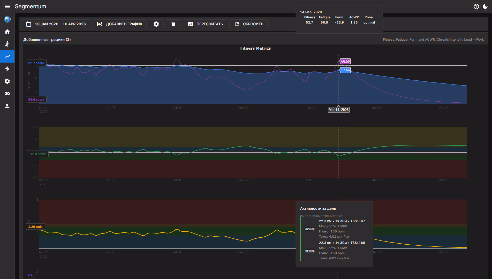The width and height of the screenshot is (492, 279).
Task: Click the 52.7 score fitness label
Action: [x=36, y=63]
